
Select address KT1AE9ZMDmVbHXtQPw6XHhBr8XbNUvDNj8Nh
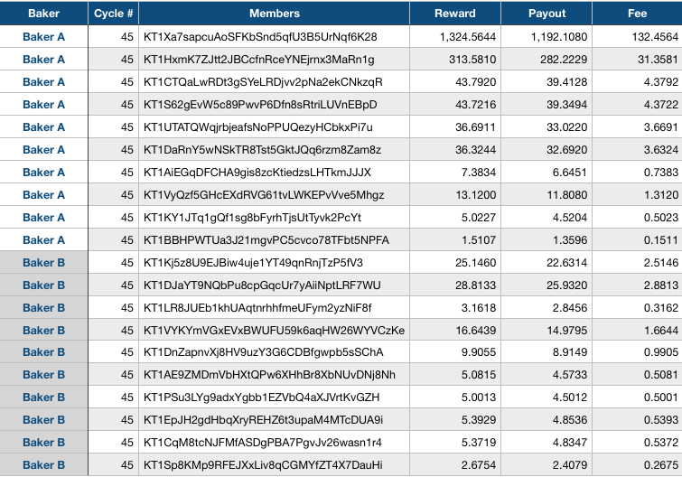269,375
